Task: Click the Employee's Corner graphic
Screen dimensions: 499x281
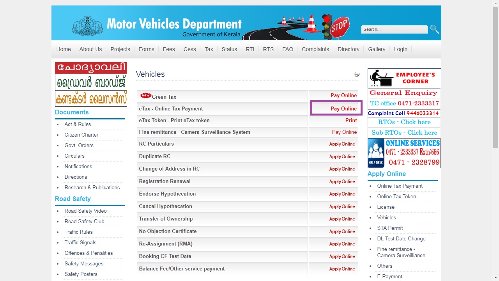Action: [x=404, y=78]
